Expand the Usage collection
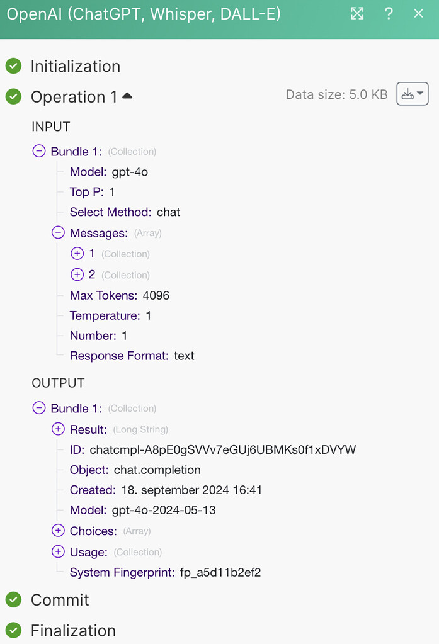The width and height of the screenshot is (439, 644). 58,552
